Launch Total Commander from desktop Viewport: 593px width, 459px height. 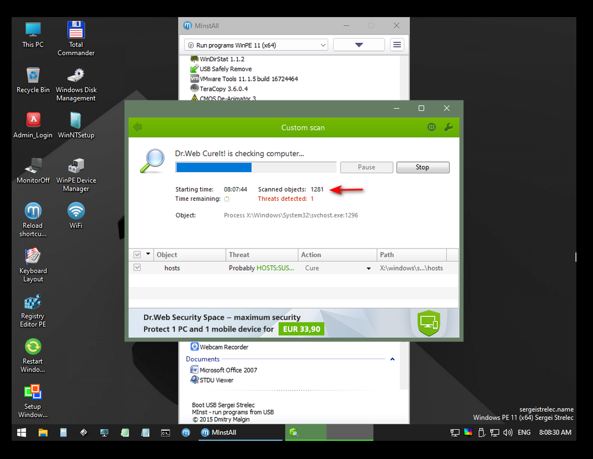coord(76,39)
